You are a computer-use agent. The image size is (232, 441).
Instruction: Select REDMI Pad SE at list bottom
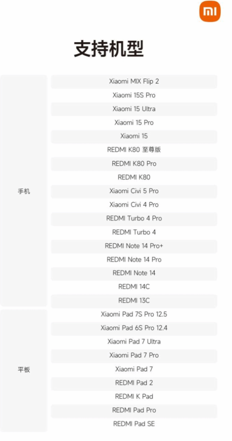134,424
